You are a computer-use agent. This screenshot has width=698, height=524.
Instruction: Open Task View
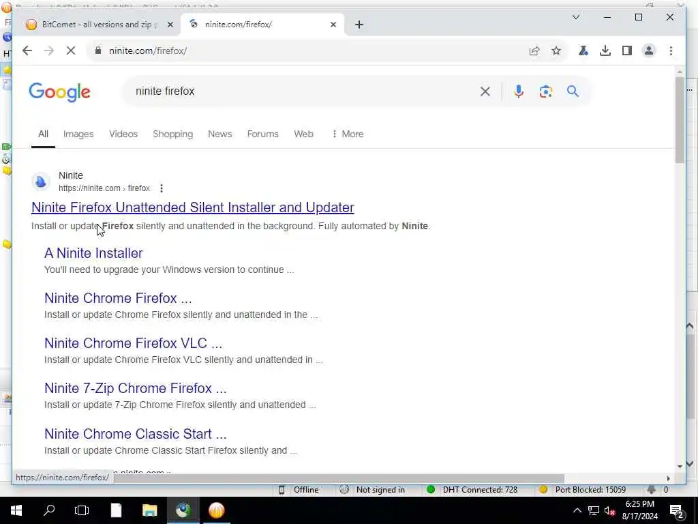click(x=82, y=510)
